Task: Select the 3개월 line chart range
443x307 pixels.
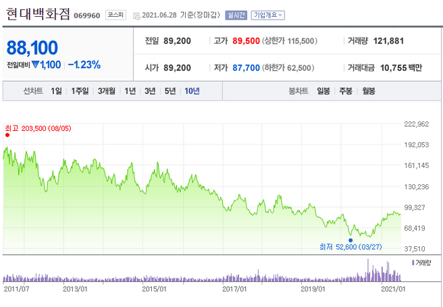Action: [x=107, y=91]
